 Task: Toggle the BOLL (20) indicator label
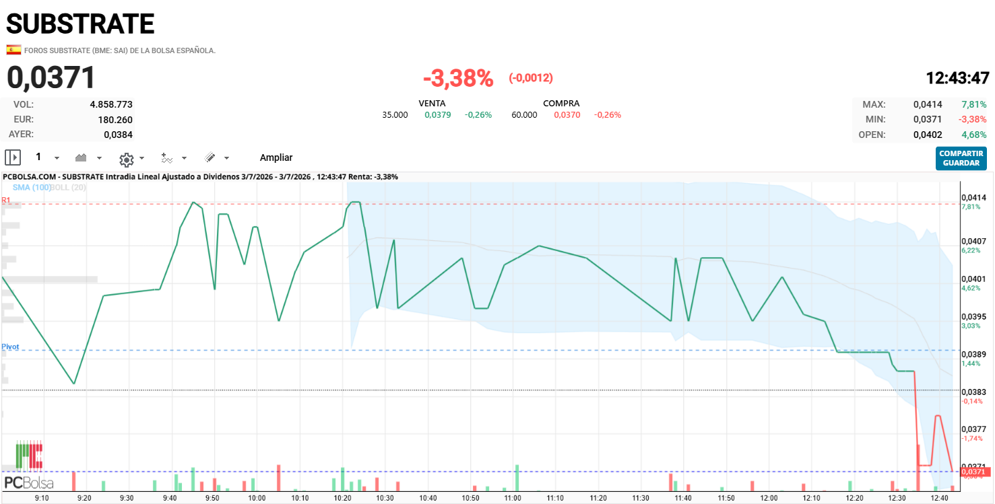pos(69,187)
